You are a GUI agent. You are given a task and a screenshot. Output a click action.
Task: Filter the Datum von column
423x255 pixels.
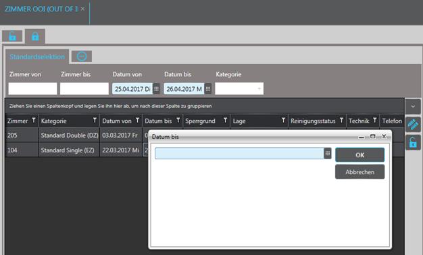click(138, 120)
